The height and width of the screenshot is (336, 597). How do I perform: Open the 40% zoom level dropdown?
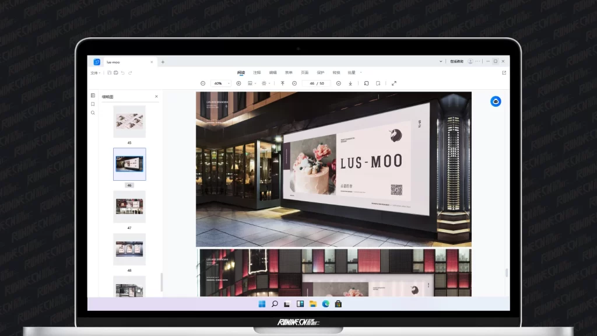click(220, 83)
